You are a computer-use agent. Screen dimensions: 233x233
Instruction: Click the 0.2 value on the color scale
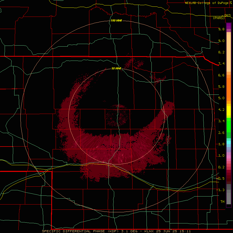click(x=221, y=167)
